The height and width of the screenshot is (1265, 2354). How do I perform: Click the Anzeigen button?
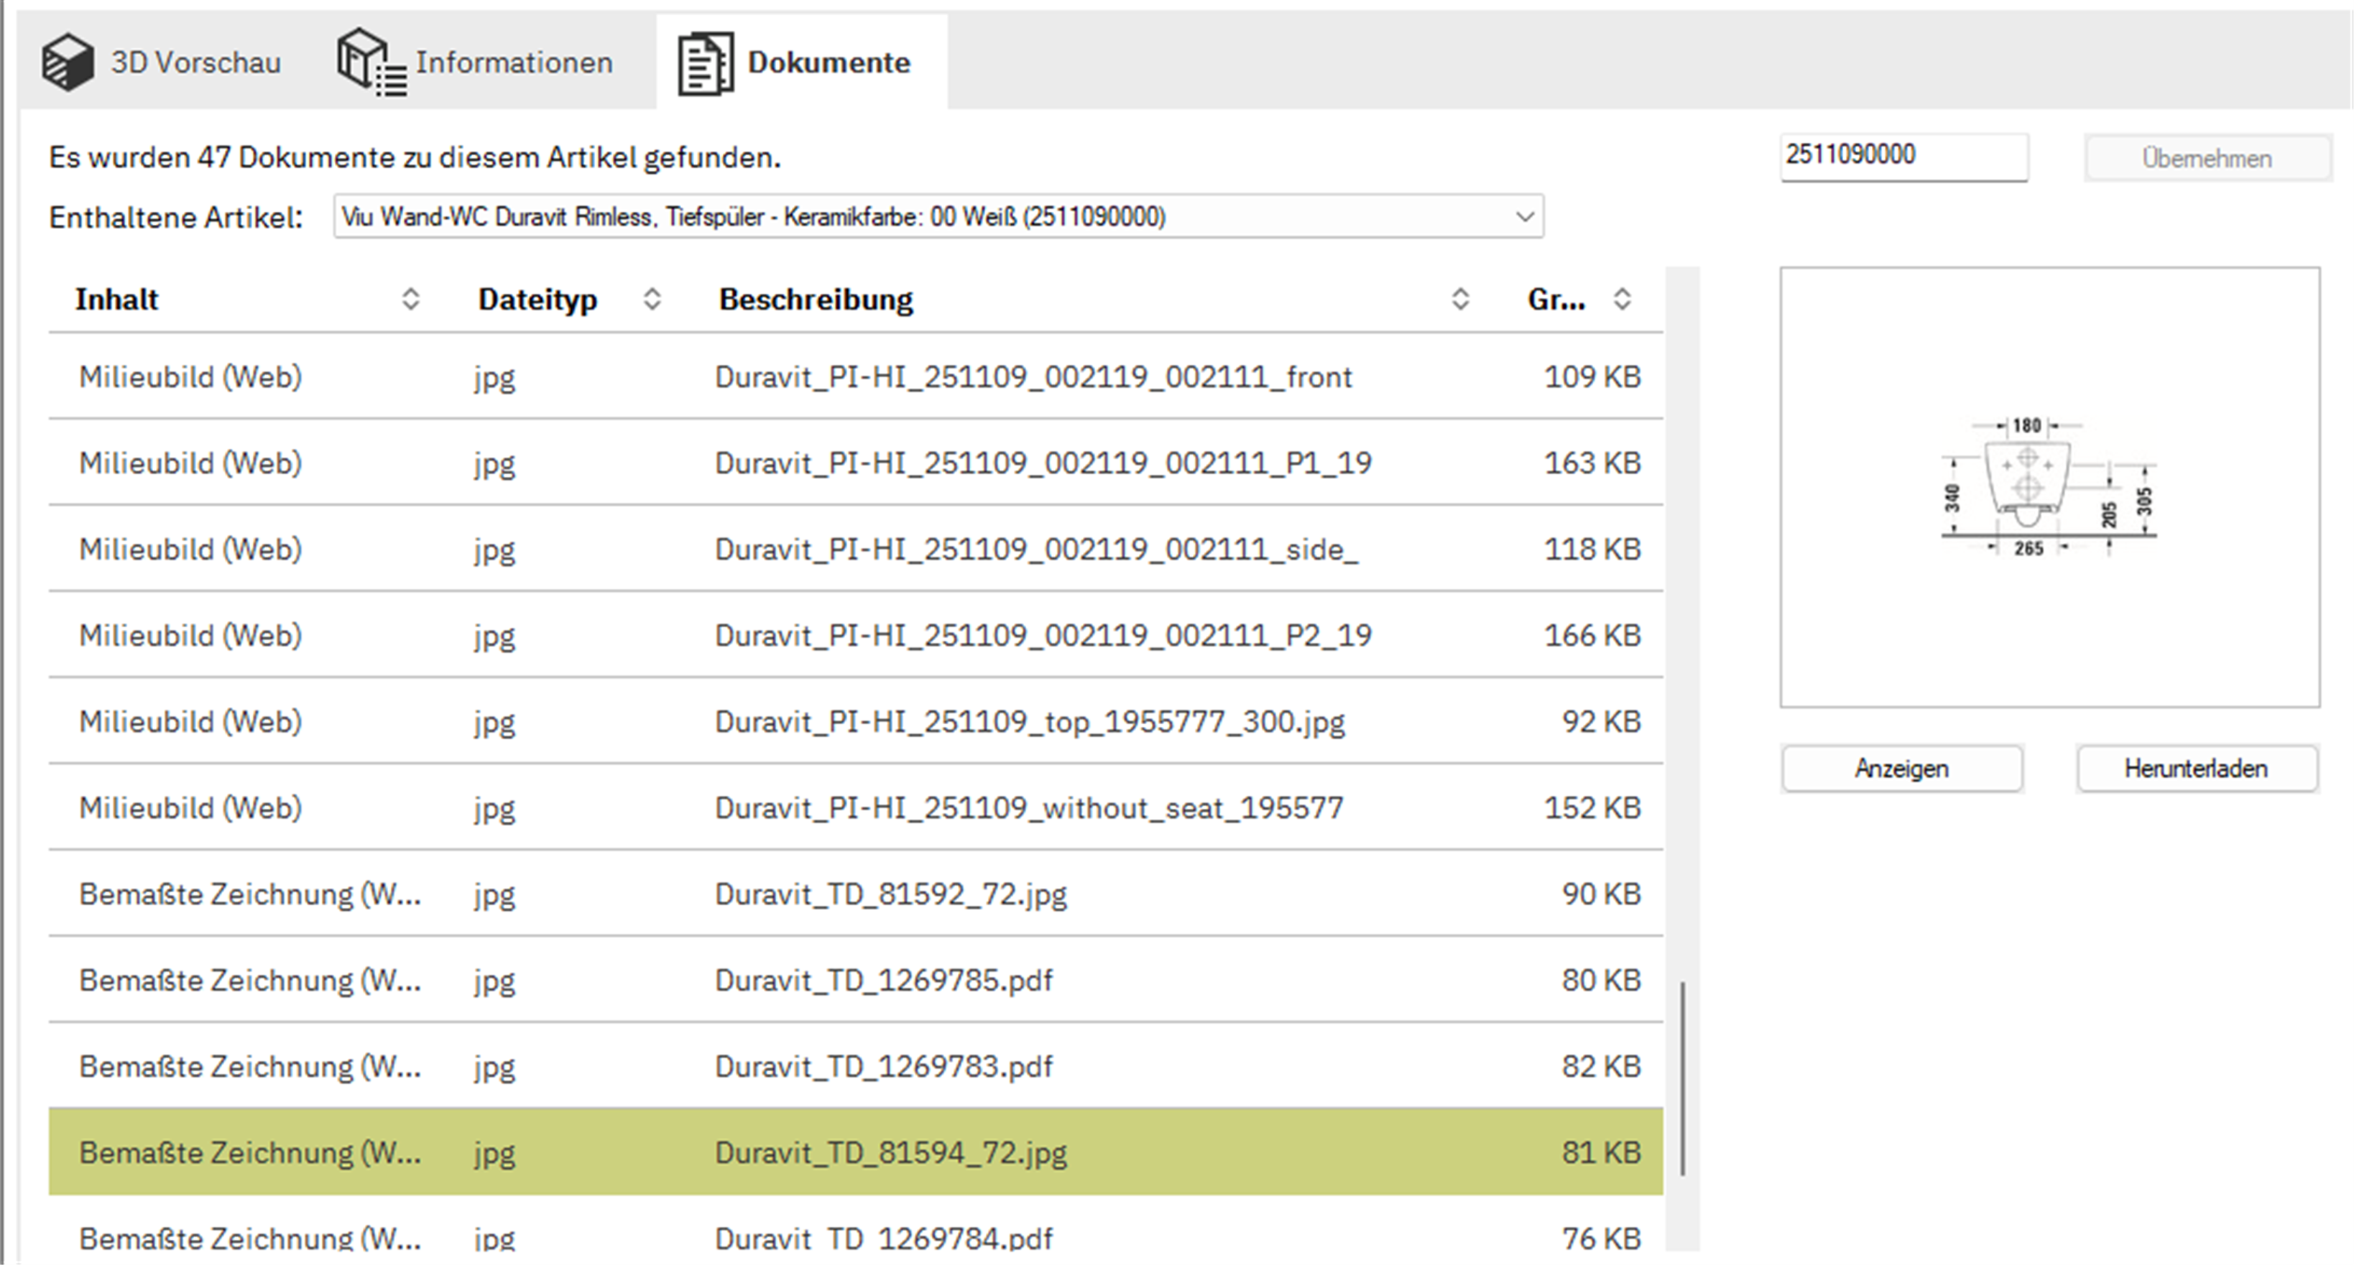1901,768
